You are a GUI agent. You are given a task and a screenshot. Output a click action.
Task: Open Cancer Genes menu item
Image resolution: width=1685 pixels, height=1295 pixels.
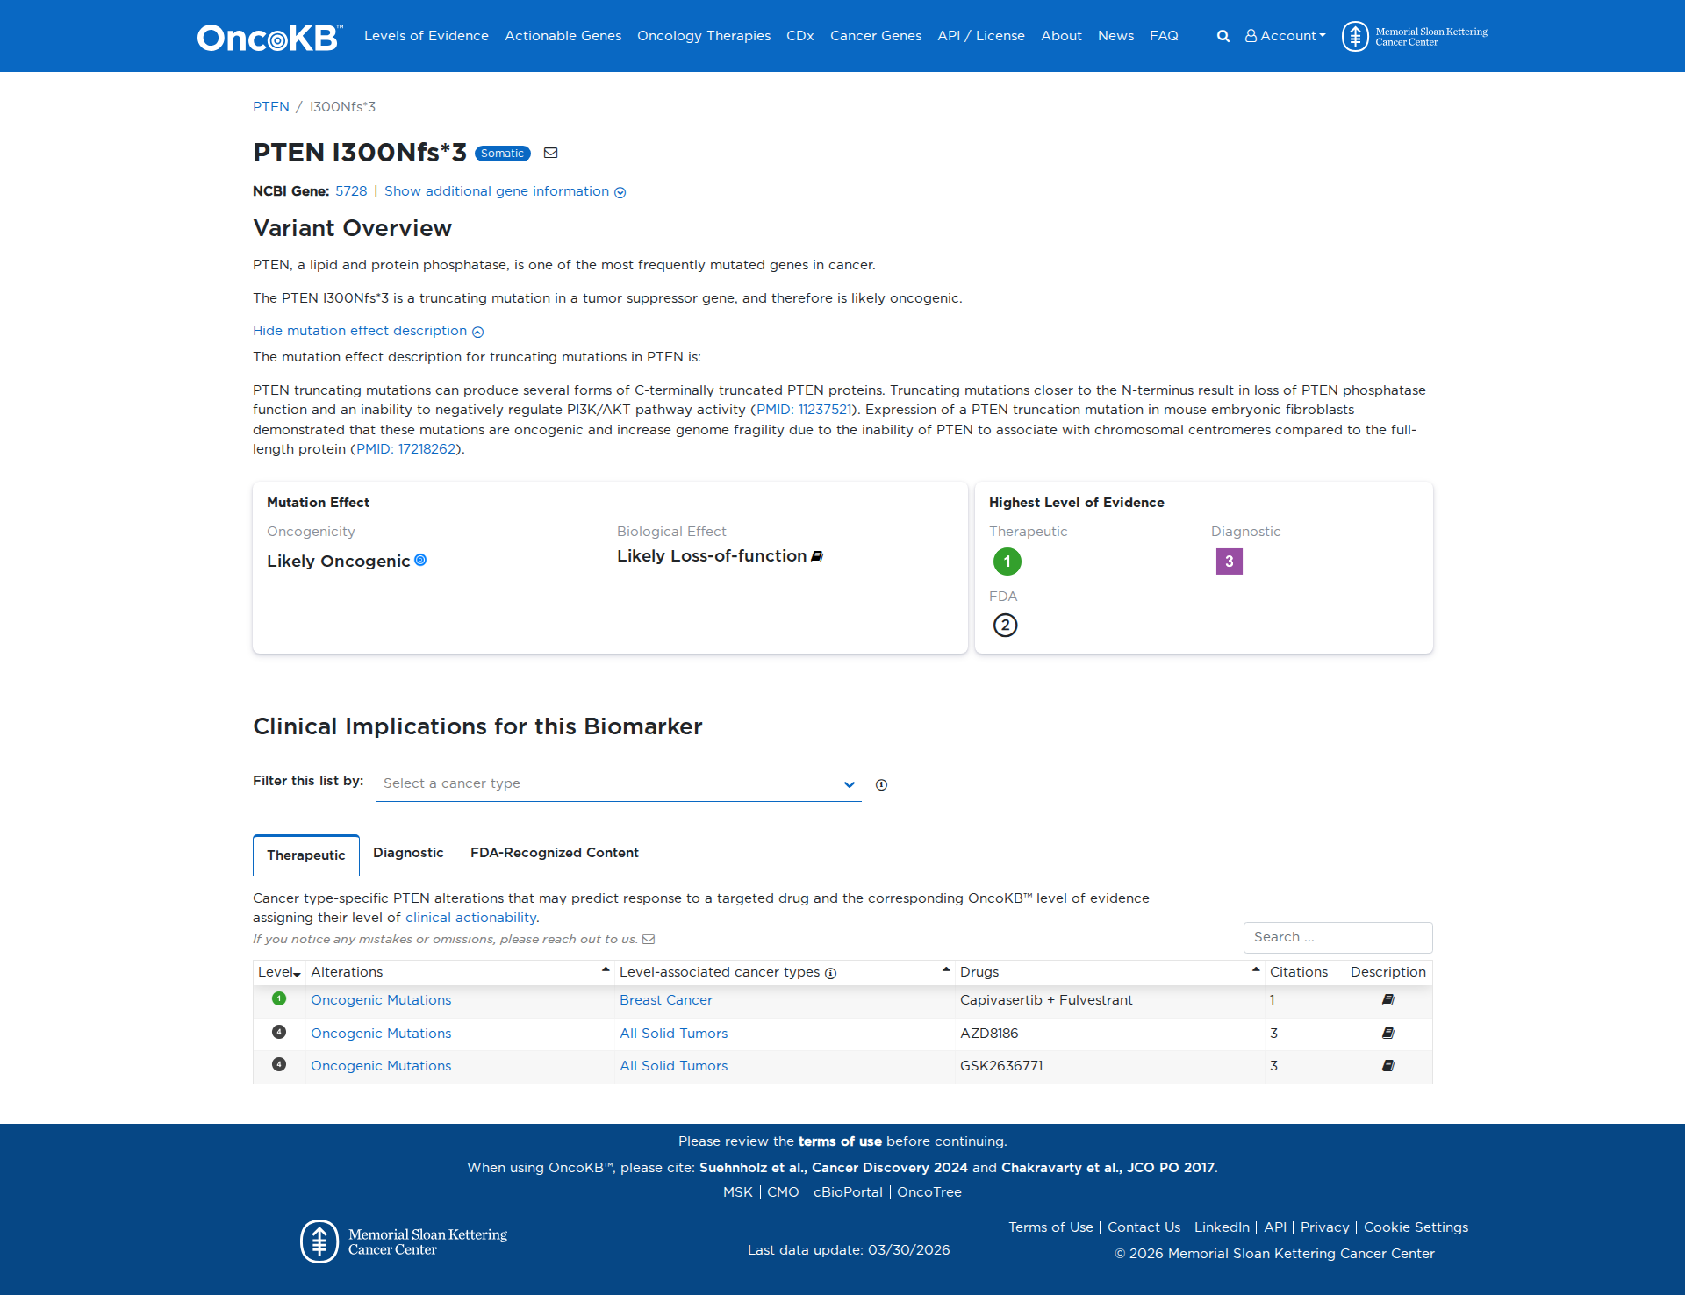pyautogui.click(x=876, y=36)
